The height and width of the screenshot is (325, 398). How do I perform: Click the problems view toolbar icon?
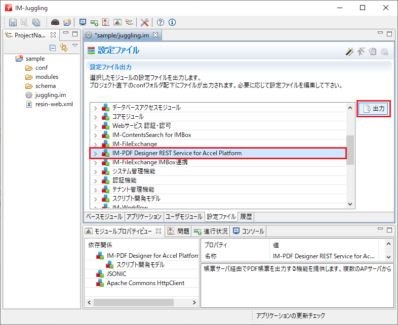[x=106, y=22]
